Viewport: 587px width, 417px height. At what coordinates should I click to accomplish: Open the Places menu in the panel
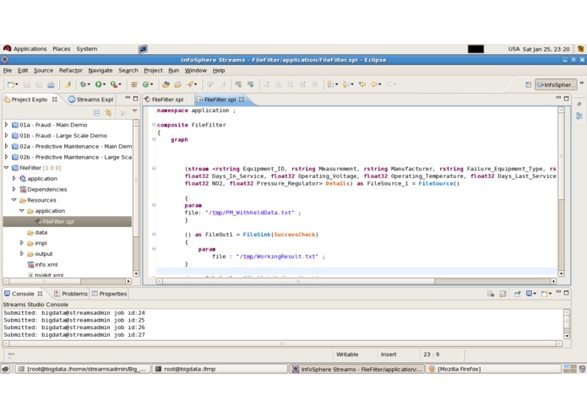pos(62,49)
